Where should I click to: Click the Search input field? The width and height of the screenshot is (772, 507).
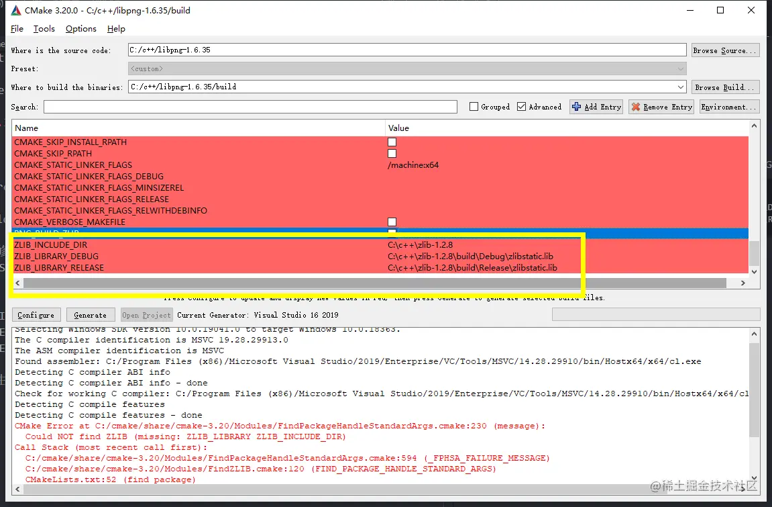(x=250, y=106)
